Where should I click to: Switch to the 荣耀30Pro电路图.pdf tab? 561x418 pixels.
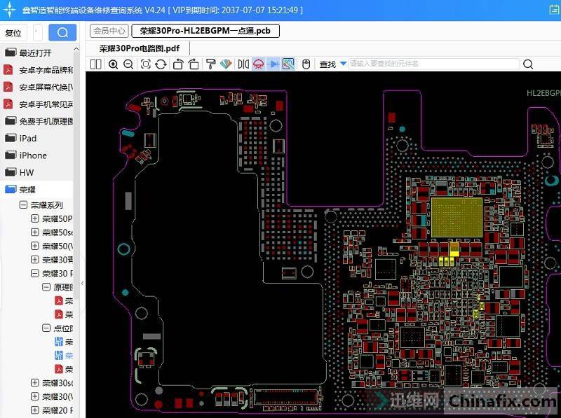(x=139, y=48)
